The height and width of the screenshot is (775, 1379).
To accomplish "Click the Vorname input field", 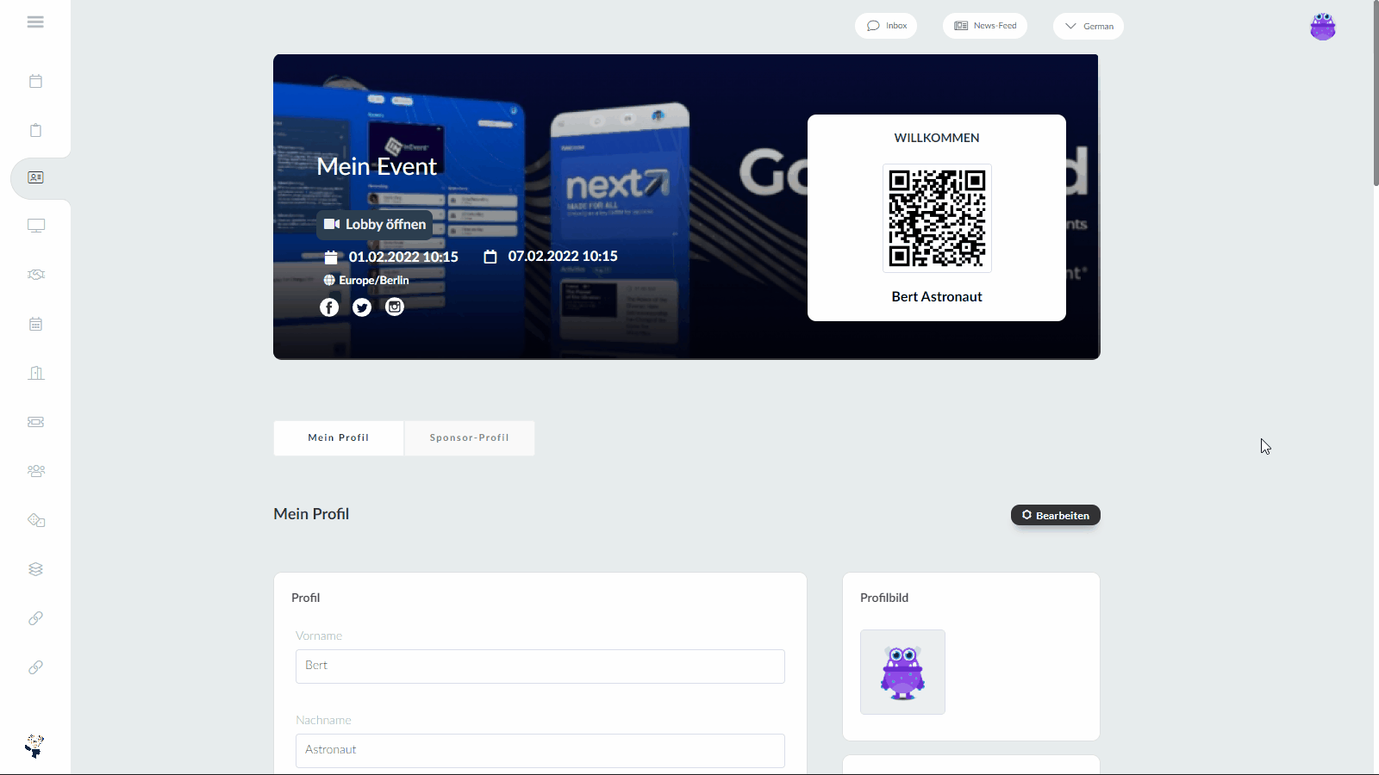I will click(x=540, y=666).
